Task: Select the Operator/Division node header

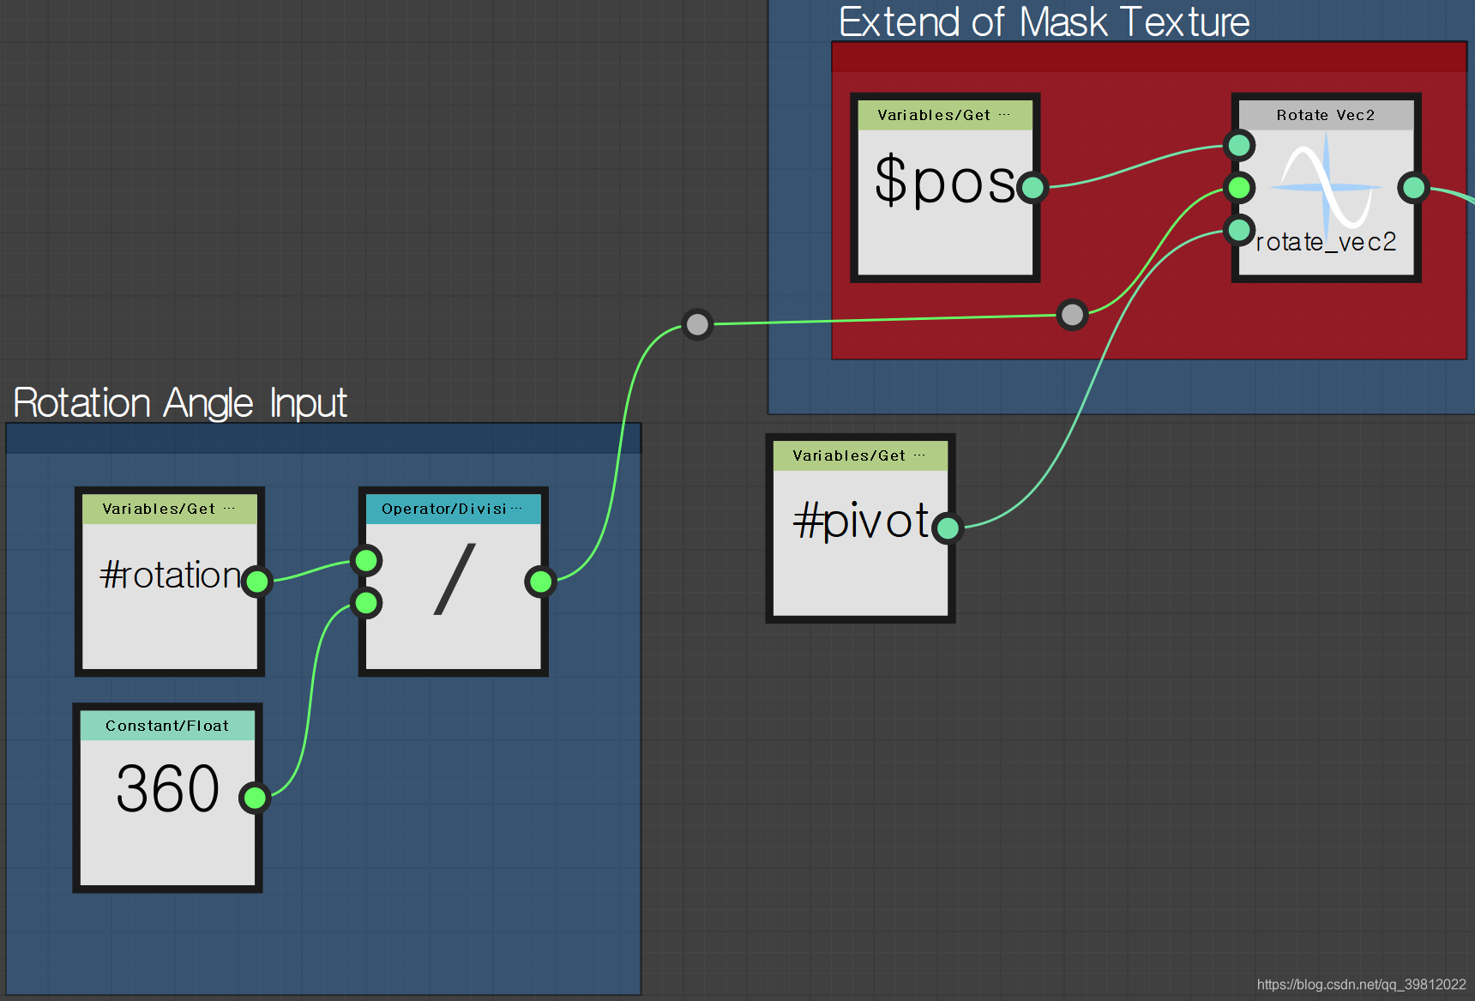Action: point(453,509)
